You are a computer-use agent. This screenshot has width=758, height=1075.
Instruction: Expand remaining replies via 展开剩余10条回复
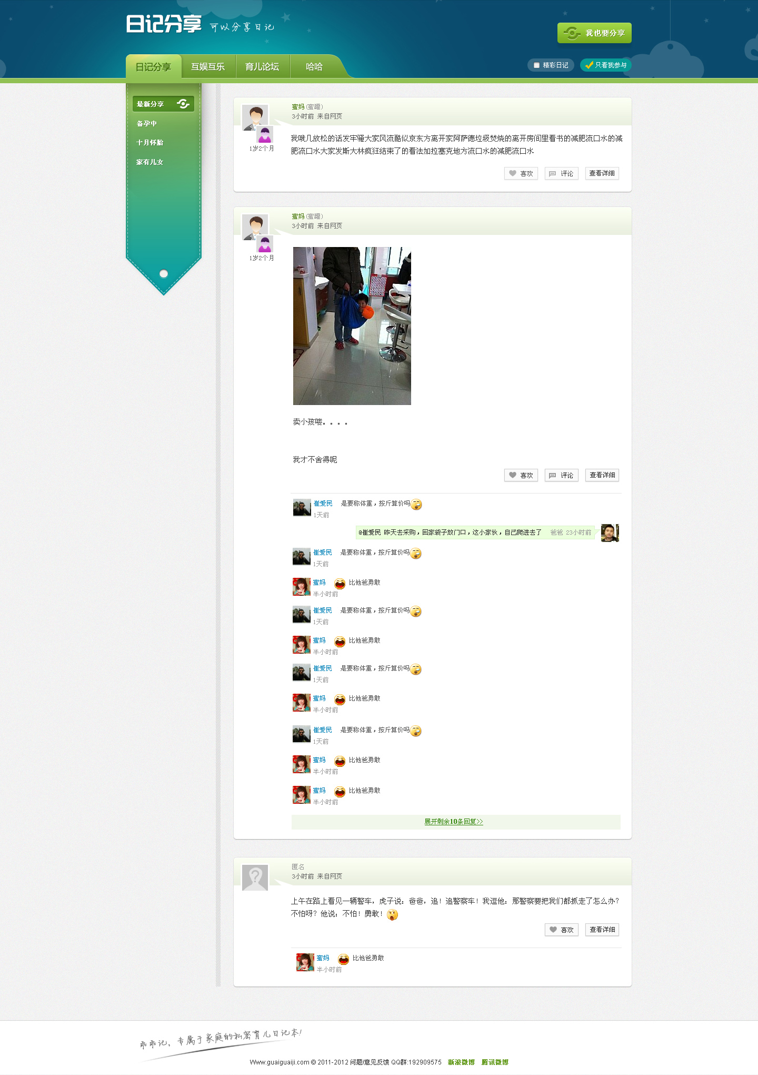454,822
